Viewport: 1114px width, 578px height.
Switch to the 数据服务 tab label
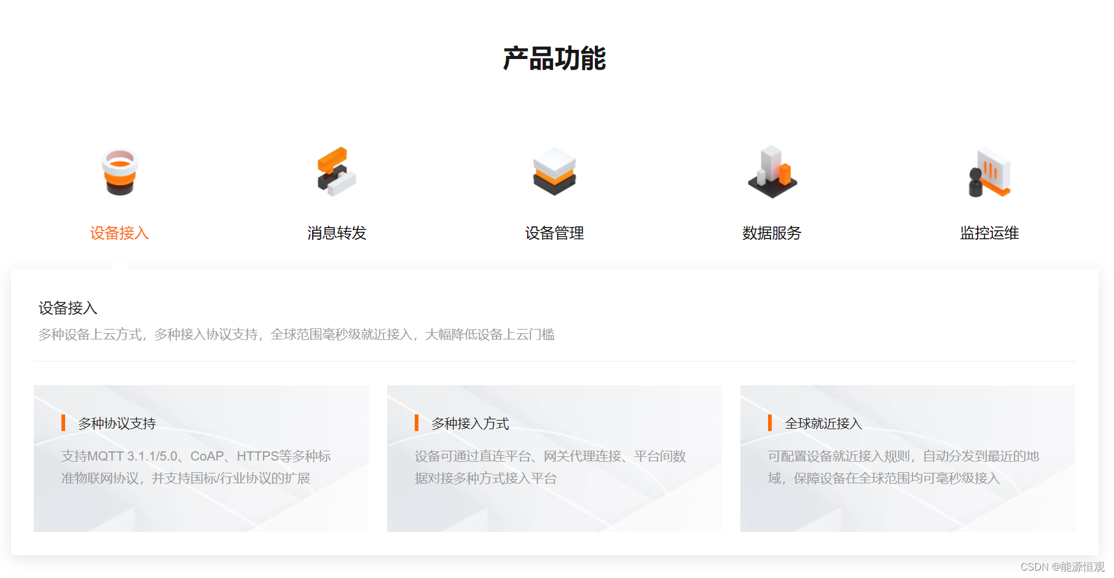[772, 233]
